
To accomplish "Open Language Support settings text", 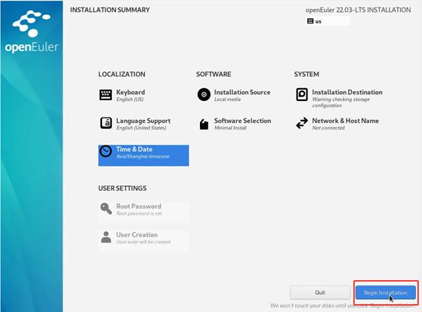I will tap(143, 124).
